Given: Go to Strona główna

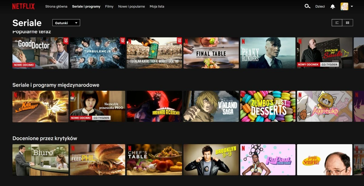Looking at the screenshot, I should [56, 6].
